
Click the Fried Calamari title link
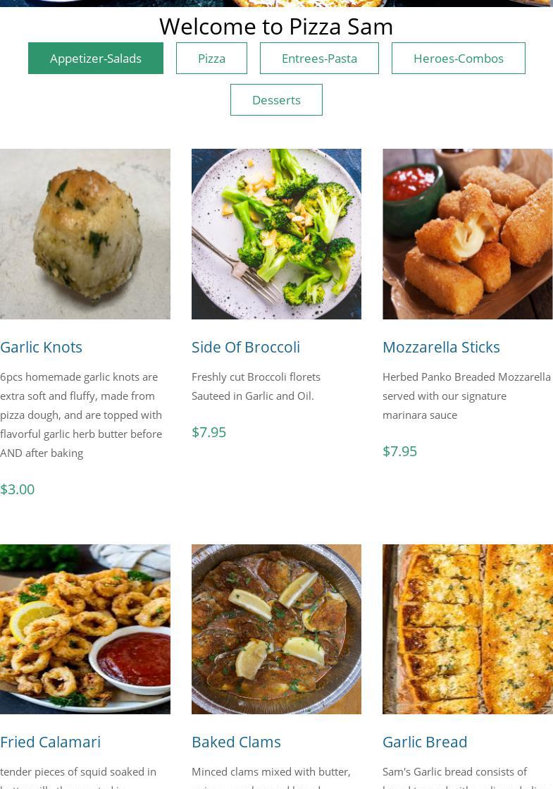point(50,742)
